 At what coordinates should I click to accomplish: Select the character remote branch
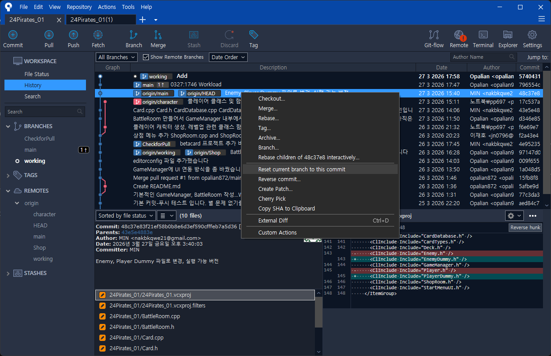(x=45, y=214)
